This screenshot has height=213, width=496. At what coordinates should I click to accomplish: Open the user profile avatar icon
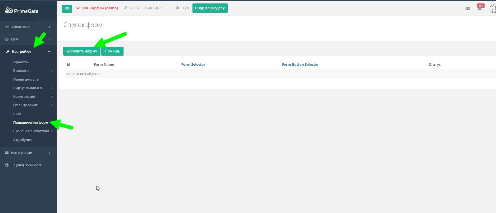tap(493, 8)
